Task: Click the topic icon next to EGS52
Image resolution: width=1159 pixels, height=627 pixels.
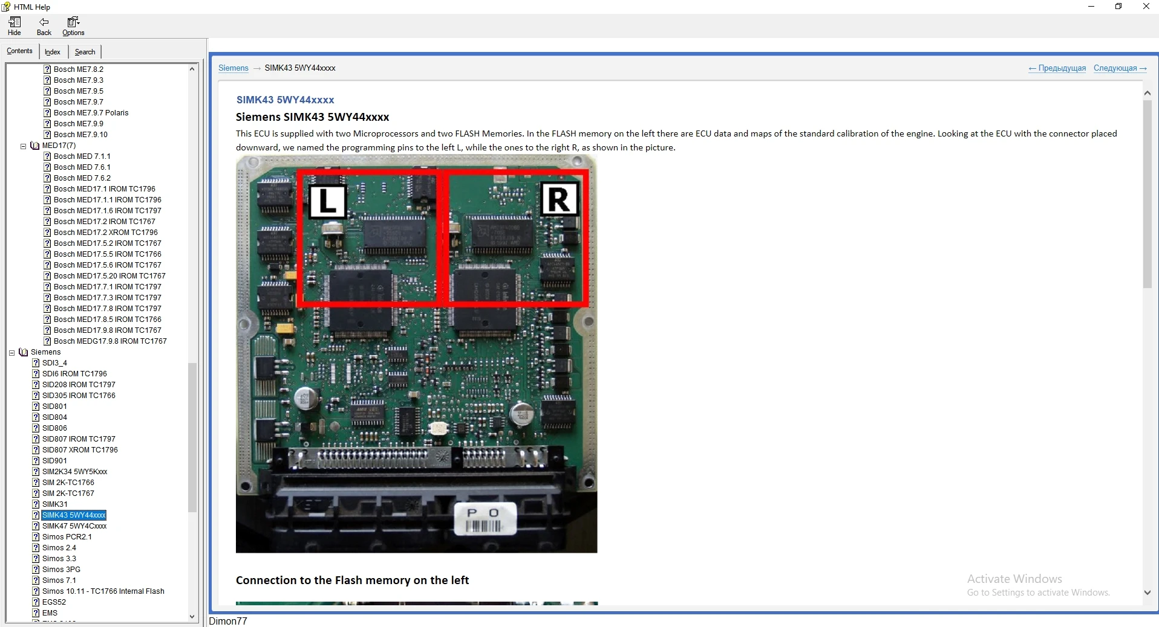Action: pos(36,602)
